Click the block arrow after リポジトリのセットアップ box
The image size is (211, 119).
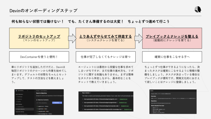(72, 38)
